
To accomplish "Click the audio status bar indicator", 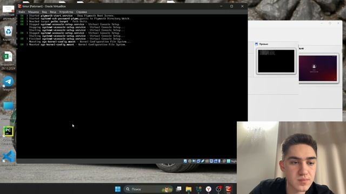I will click(x=194, y=161).
